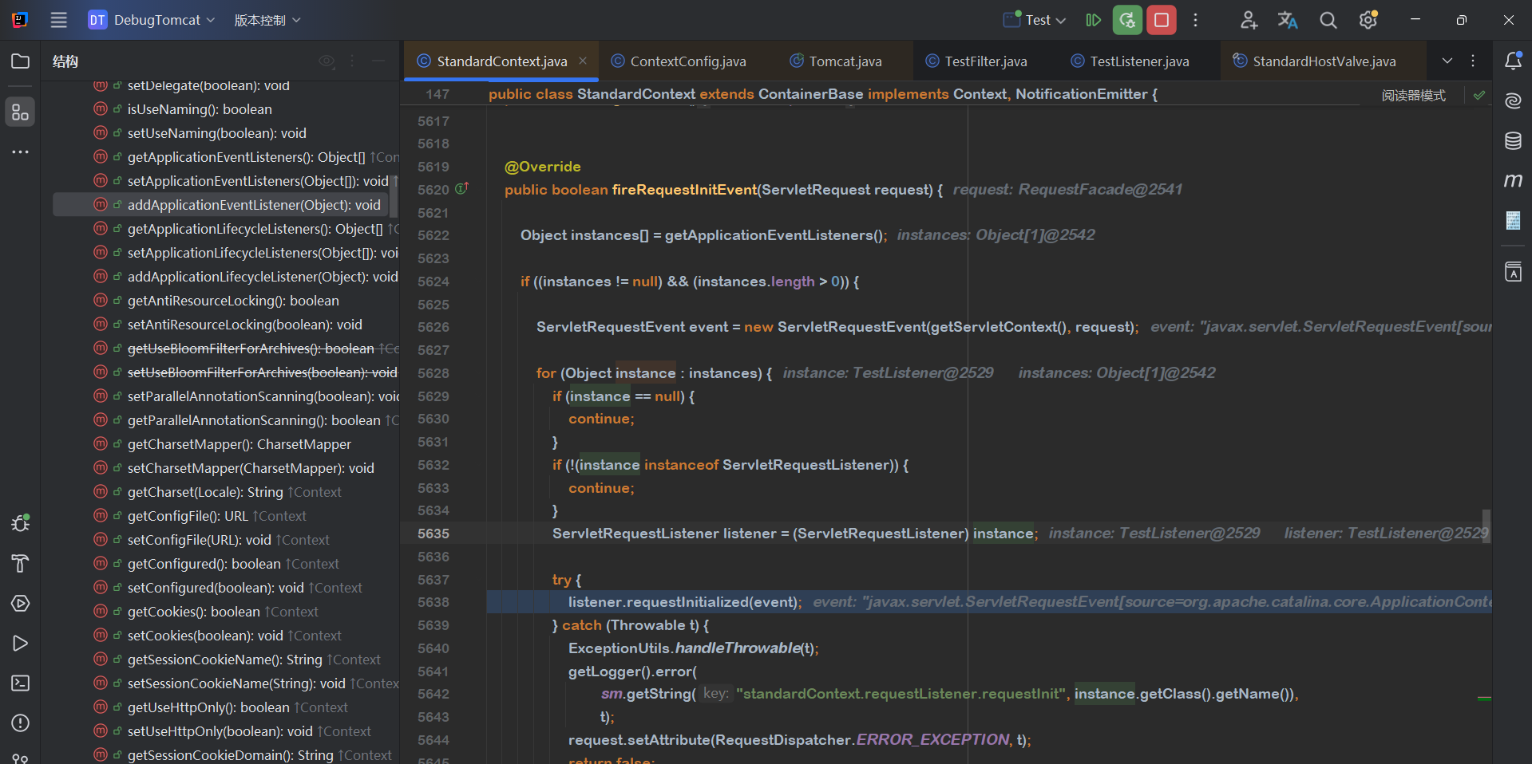
Task: Open the Project tool window folder icon
Action: (21, 61)
